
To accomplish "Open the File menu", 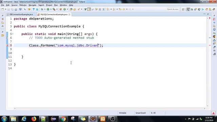I will (2, 5).
